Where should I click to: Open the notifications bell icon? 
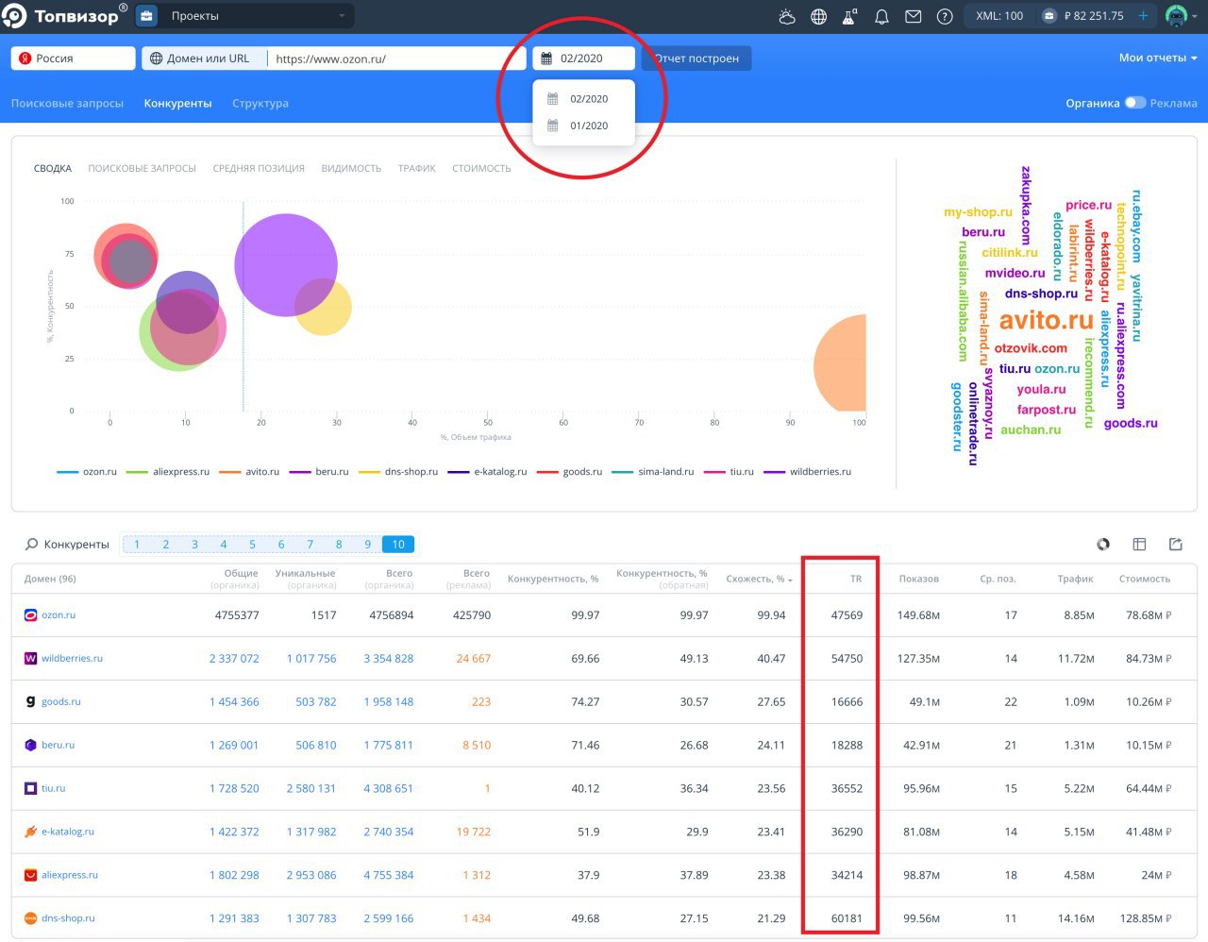(881, 16)
